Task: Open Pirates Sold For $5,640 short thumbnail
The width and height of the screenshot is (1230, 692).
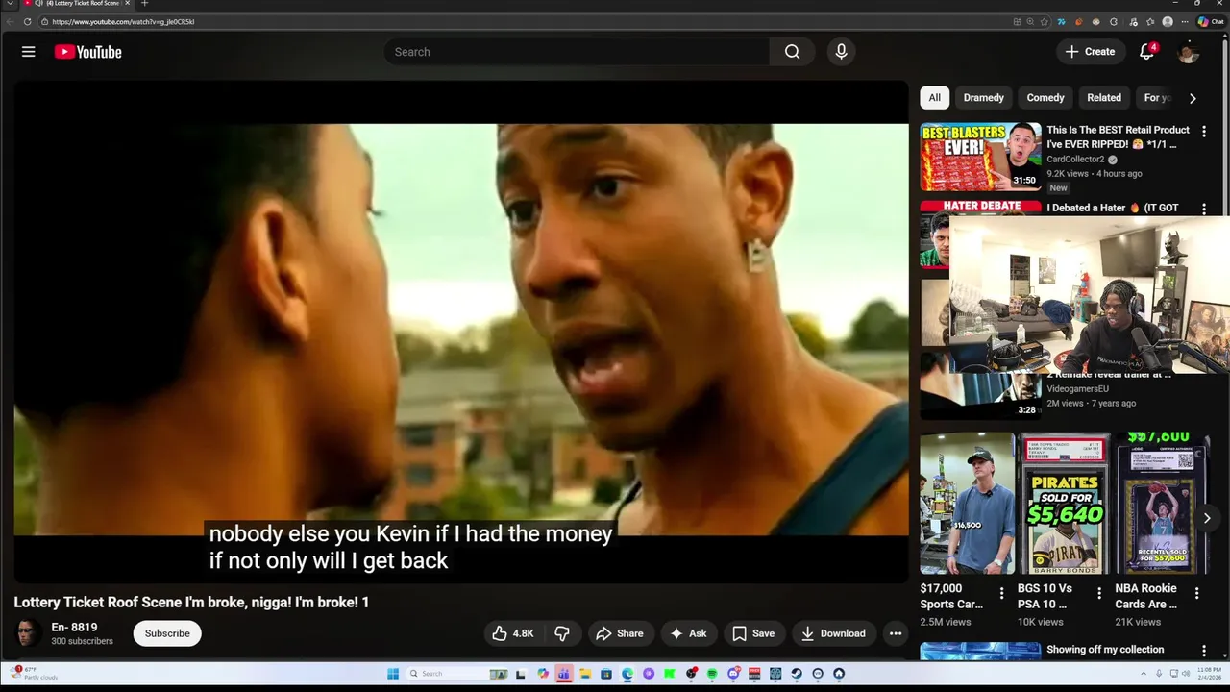Action: click(x=1064, y=503)
